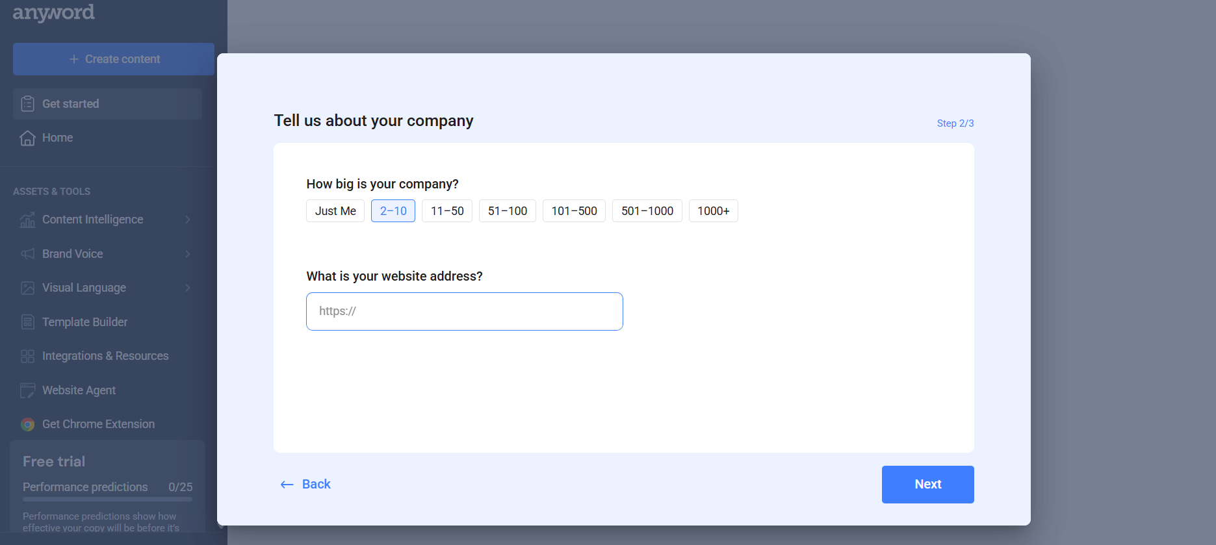Go Back to the previous step
1216x545 pixels.
[306, 485]
